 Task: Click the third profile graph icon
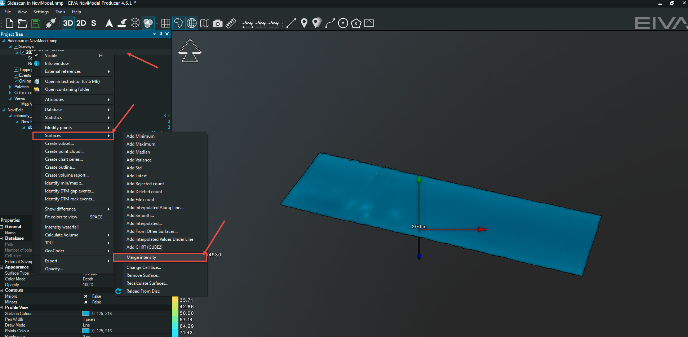coord(274,24)
